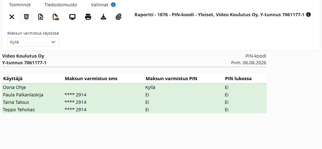Open Maksun varmistus käytössä dropdown

tap(33, 42)
